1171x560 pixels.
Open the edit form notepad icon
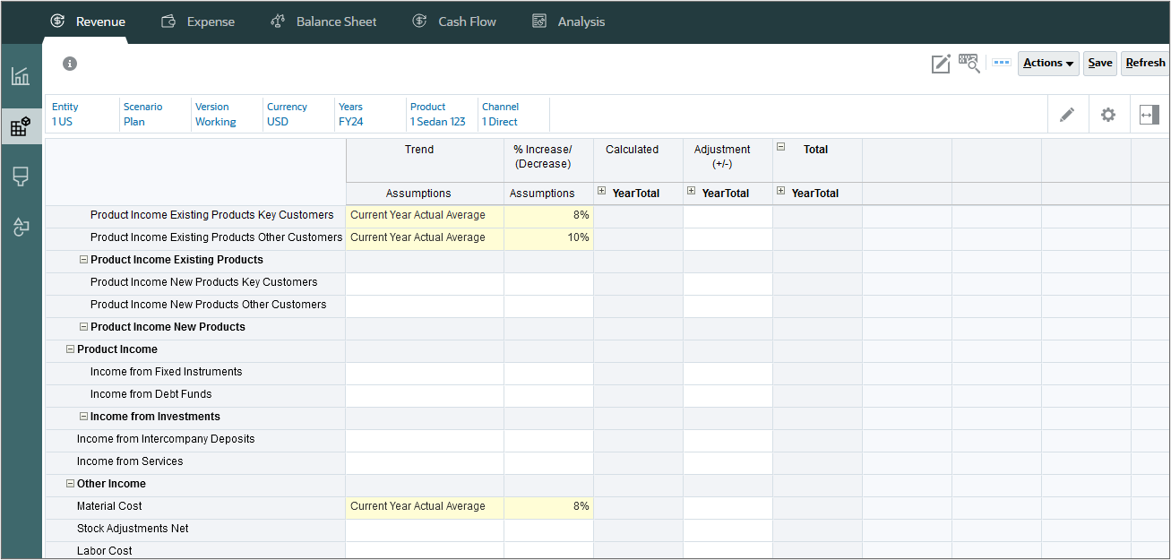[x=941, y=64]
